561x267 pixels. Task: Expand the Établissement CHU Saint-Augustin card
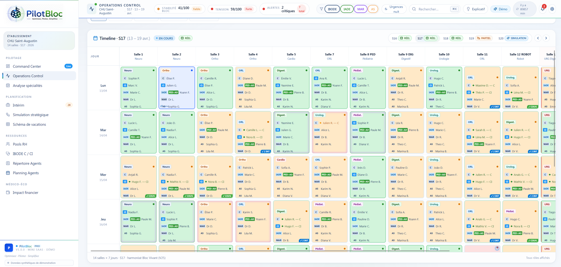point(39,40)
